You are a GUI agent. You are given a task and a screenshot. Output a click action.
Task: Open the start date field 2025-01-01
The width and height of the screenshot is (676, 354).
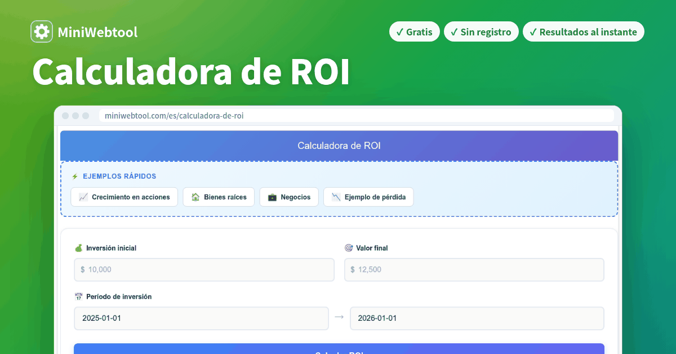point(201,318)
